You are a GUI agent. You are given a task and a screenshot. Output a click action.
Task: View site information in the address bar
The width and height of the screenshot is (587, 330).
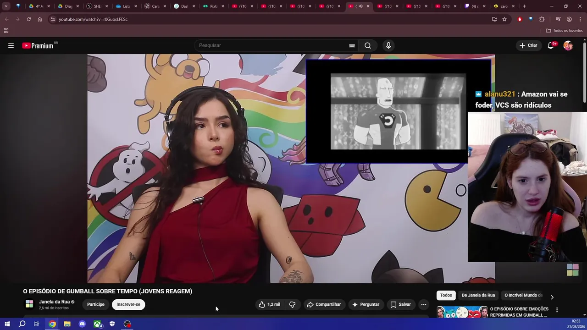point(53,19)
